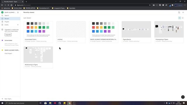Open user account name DAVID JULINHO

pos(10,12)
